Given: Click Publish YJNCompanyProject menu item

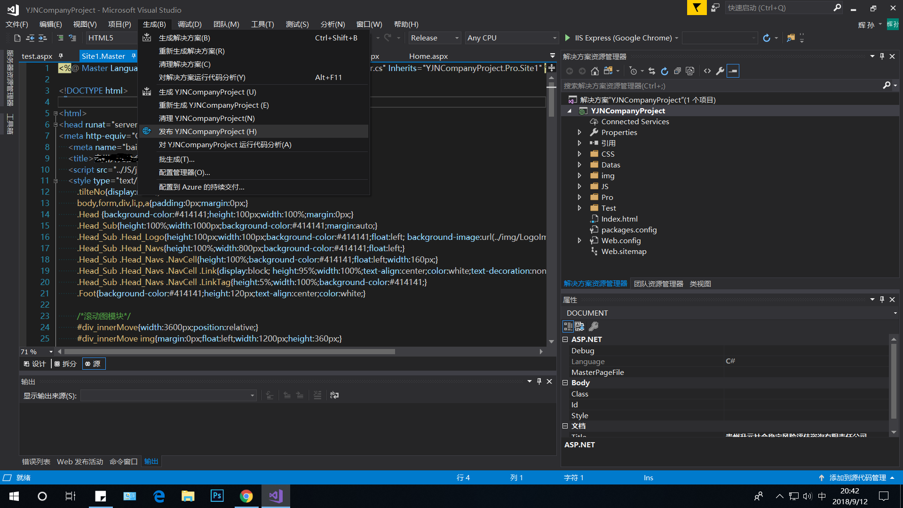Looking at the screenshot, I should tap(254, 132).
